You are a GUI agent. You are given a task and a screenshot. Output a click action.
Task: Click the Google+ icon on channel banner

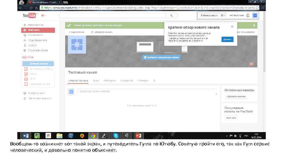tap(251, 64)
